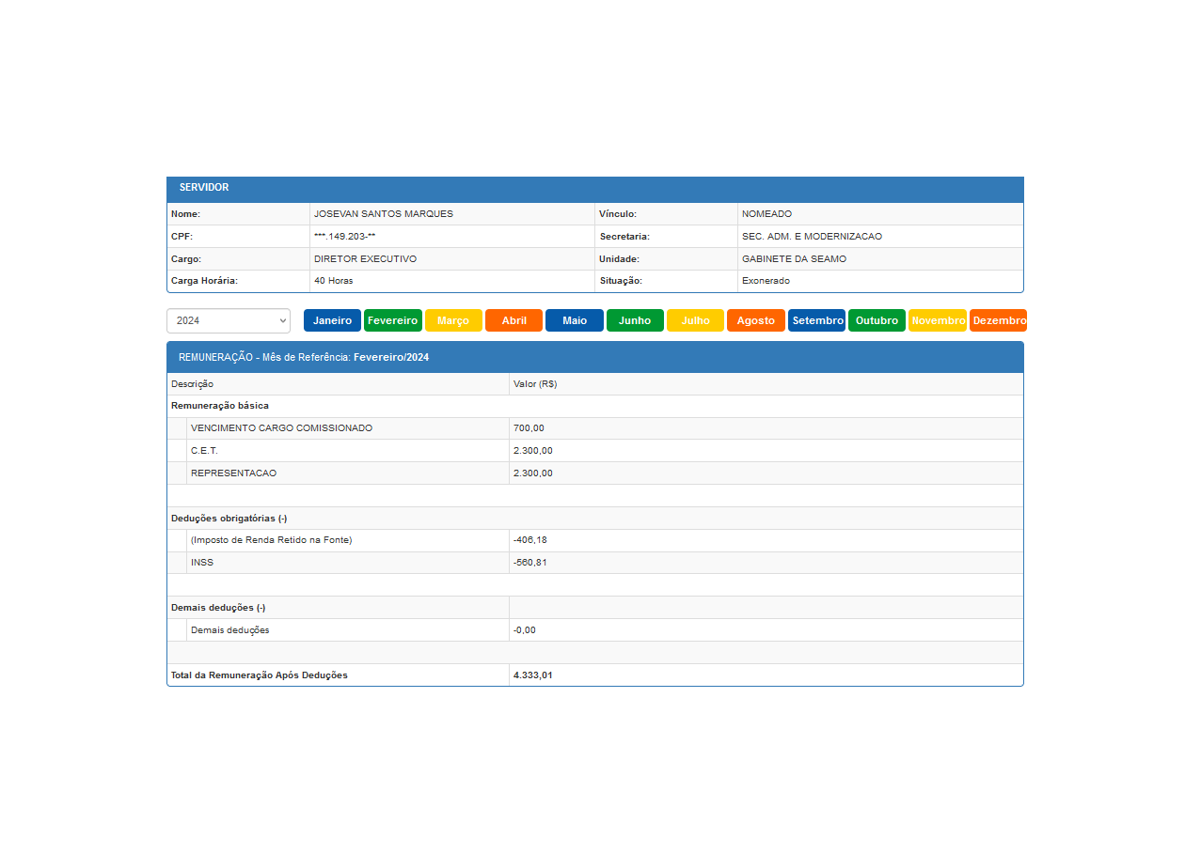Click the VENCIMENTO CARGO COMISSIONADO row

coord(281,428)
